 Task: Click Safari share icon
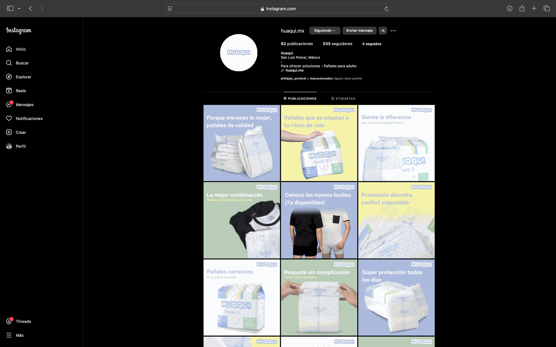(522, 9)
